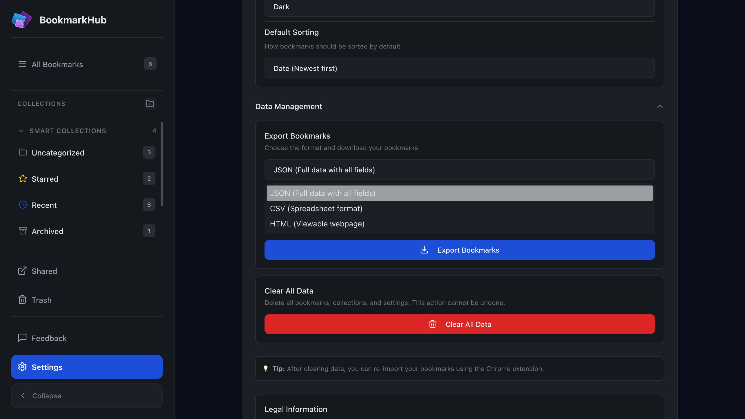Open the Archived collection
Screen dimensions: 745x419
click(x=87, y=231)
